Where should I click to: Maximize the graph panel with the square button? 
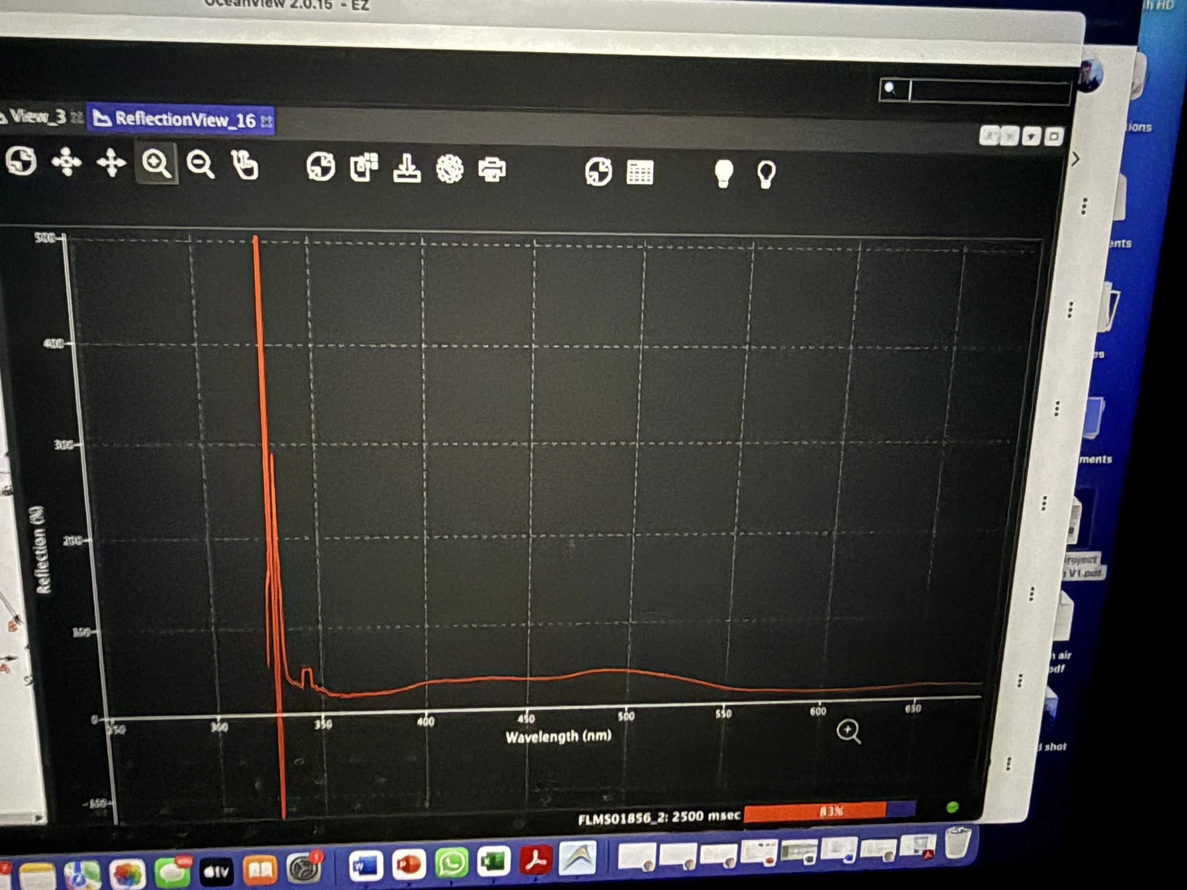[1054, 137]
